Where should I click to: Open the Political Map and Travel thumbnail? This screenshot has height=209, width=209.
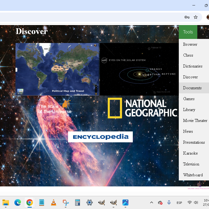57,69
